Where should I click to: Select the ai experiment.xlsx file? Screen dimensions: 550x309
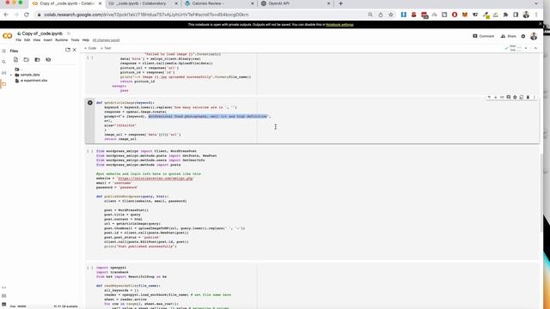pyautogui.click(x=34, y=81)
